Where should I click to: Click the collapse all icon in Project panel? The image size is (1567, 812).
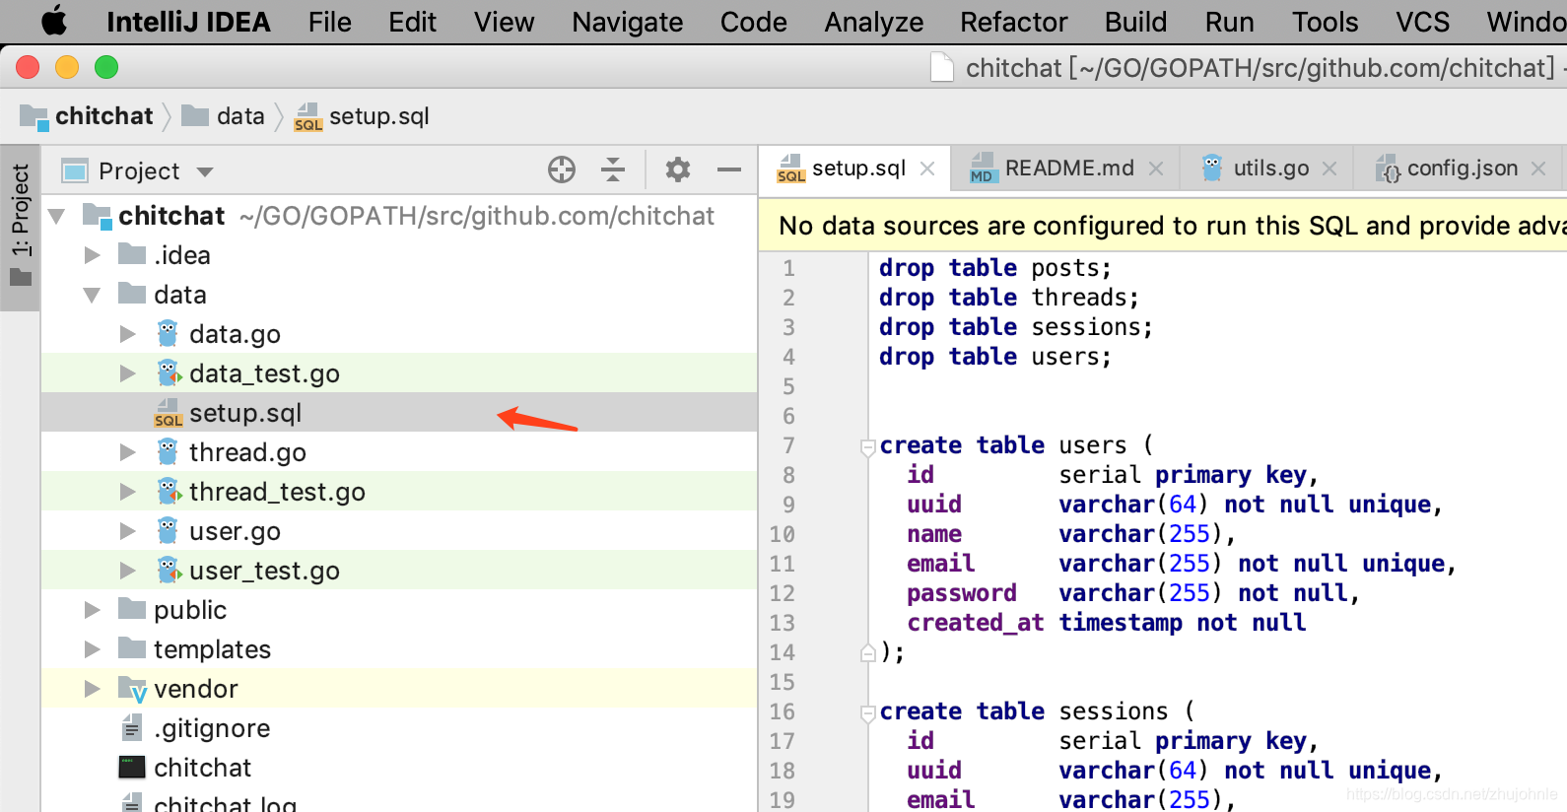(x=613, y=169)
